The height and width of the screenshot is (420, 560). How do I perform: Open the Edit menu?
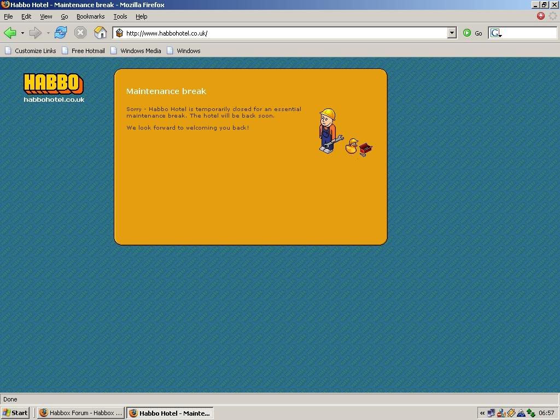pyautogui.click(x=26, y=16)
